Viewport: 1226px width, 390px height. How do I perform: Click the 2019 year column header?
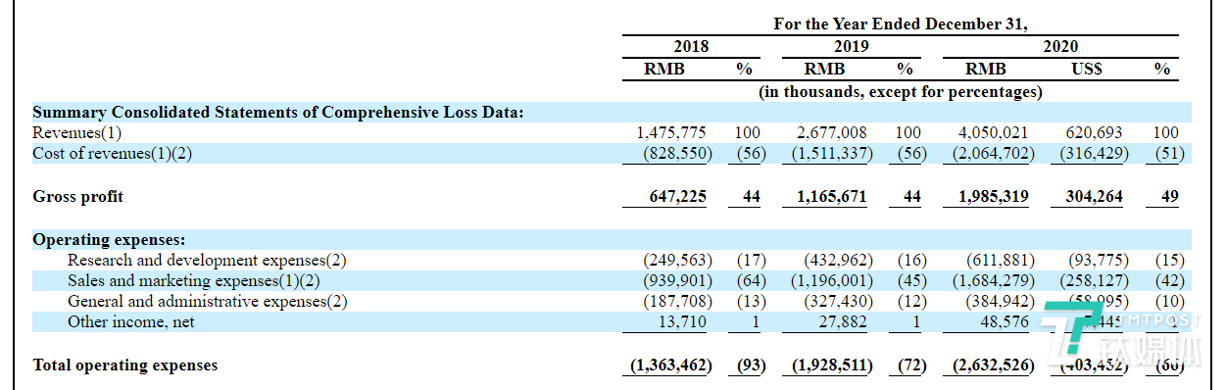(852, 46)
